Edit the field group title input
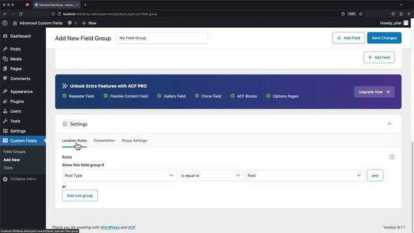 point(162,38)
